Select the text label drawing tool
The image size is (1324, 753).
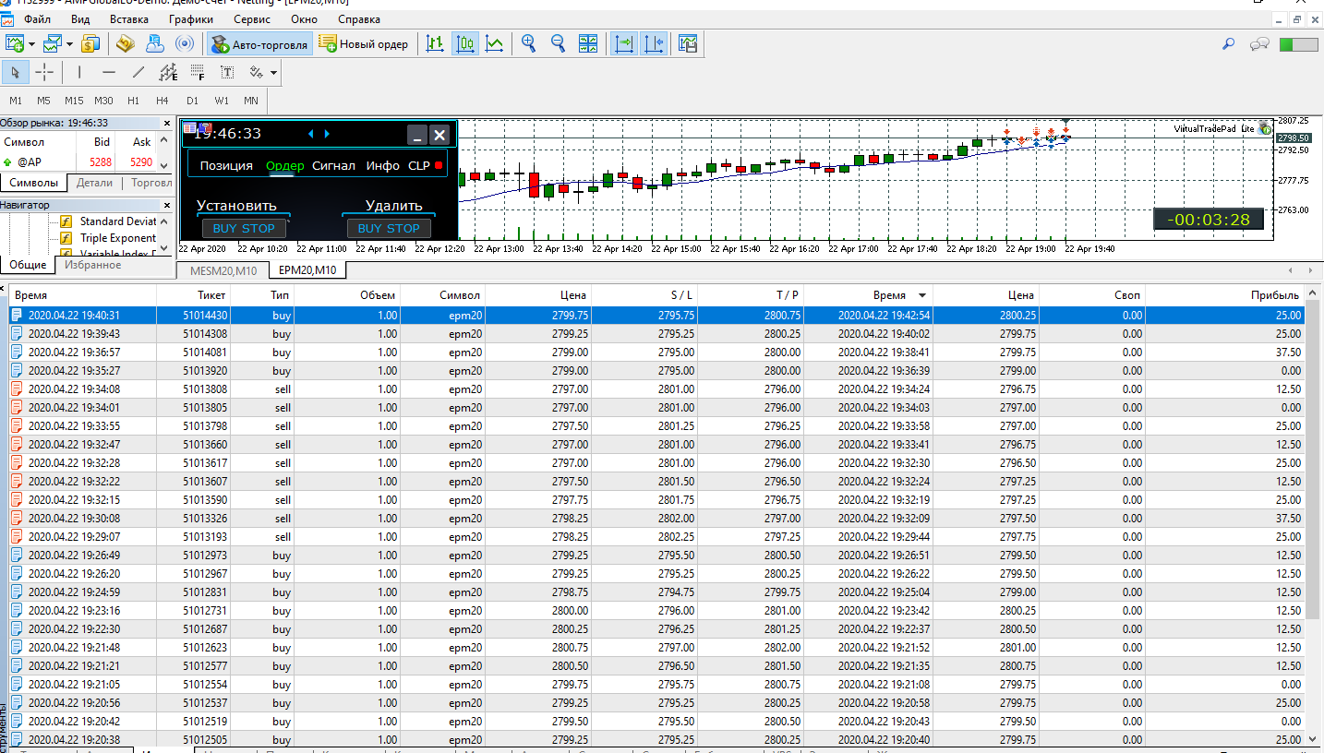click(226, 72)
